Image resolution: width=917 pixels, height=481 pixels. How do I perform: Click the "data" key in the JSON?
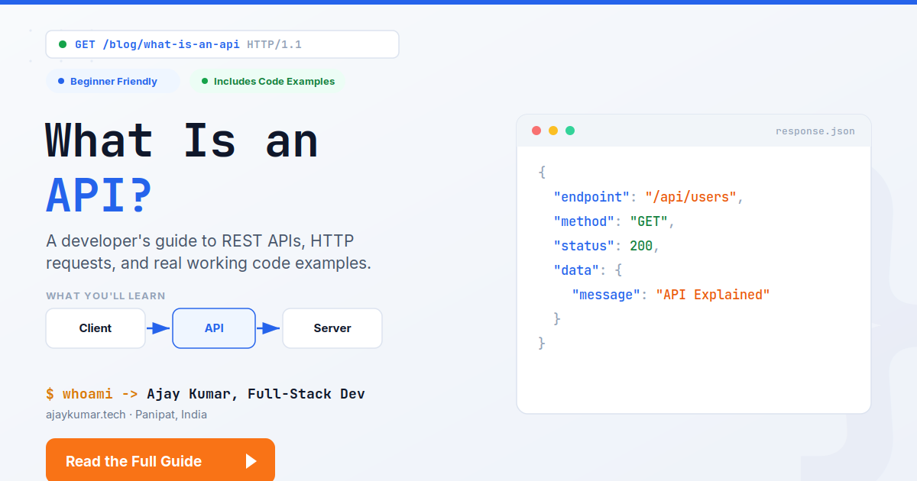coord(576,270)
